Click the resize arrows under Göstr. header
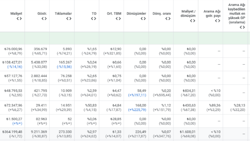250x141 pixels. point(44,19)
